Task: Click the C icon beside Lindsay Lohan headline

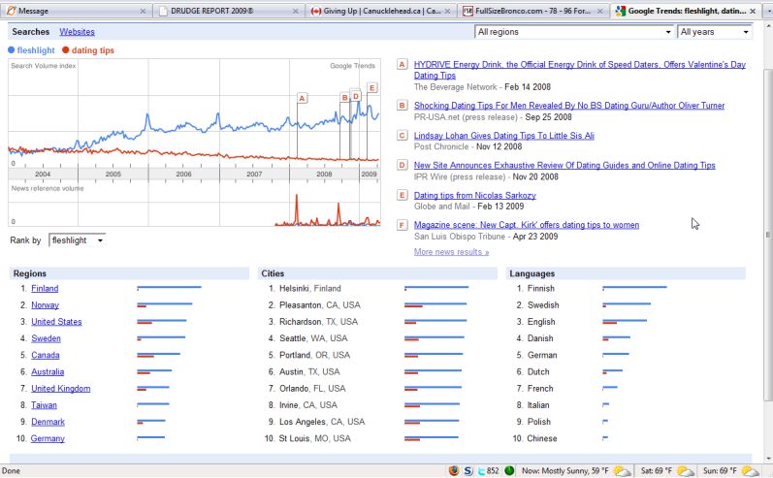Action: click(403, 135)
